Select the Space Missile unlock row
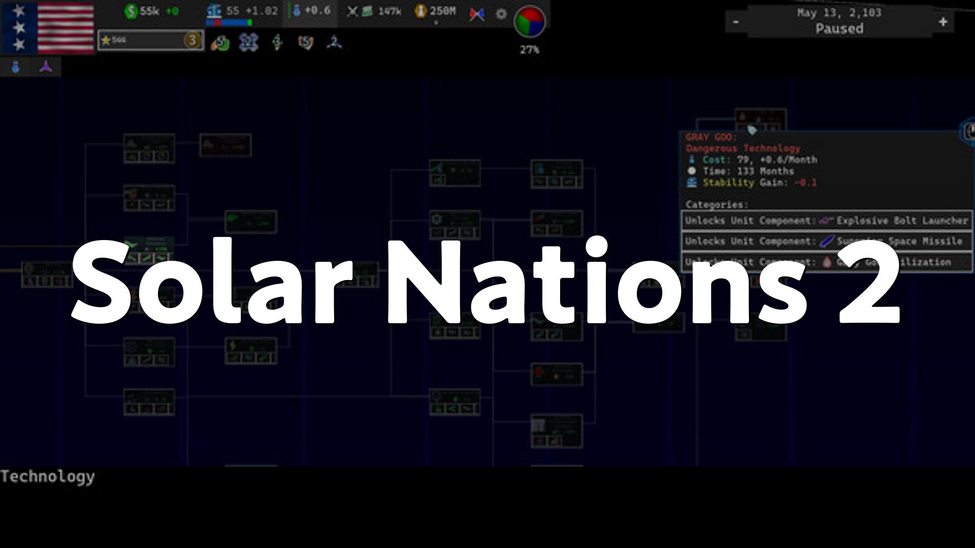 [827, 241]
